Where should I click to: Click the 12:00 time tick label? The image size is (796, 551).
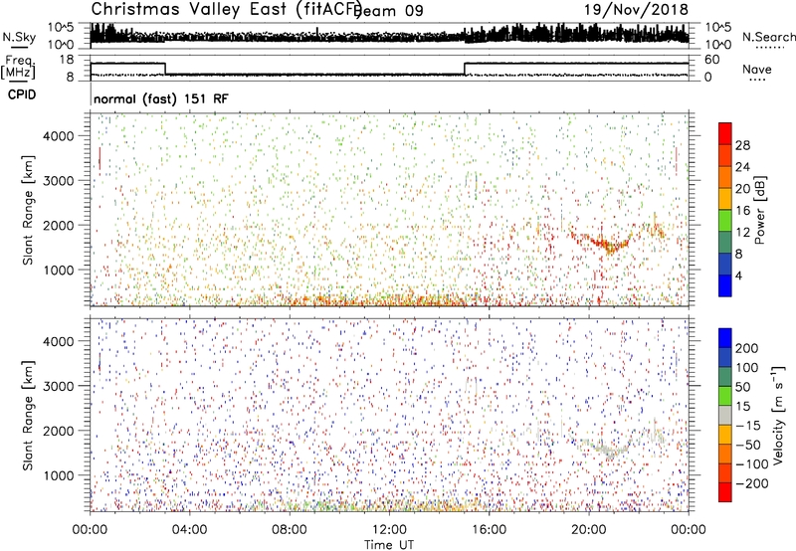[389, 530]
